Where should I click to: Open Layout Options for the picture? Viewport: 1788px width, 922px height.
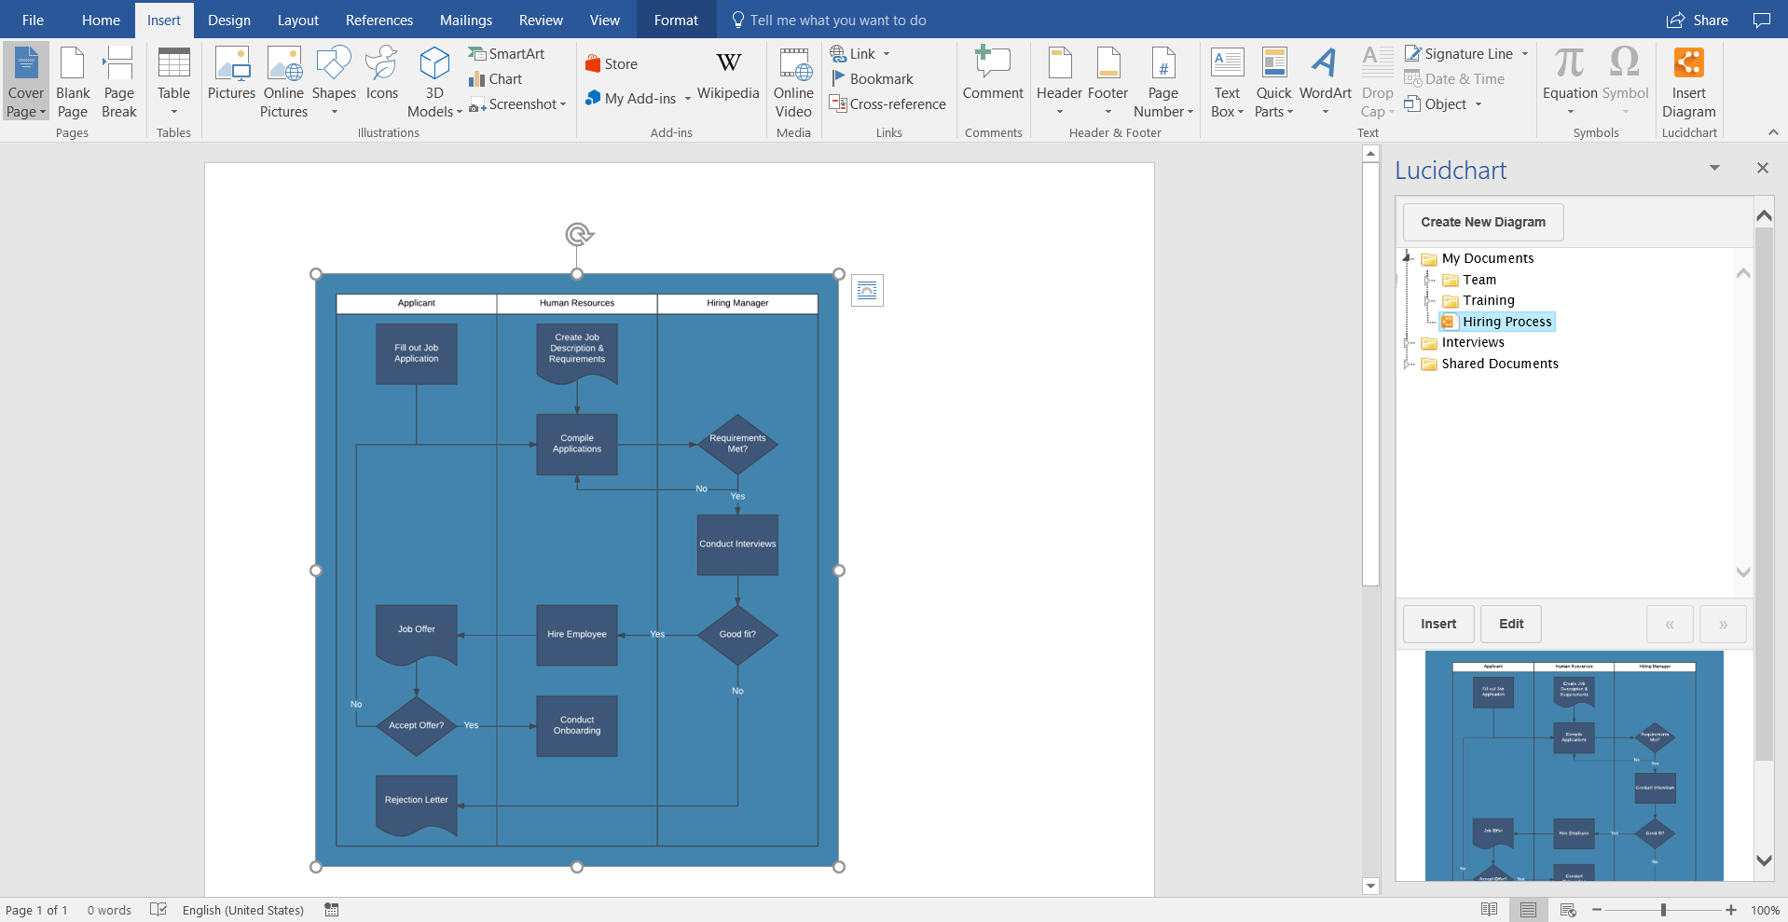click(867, 291)
